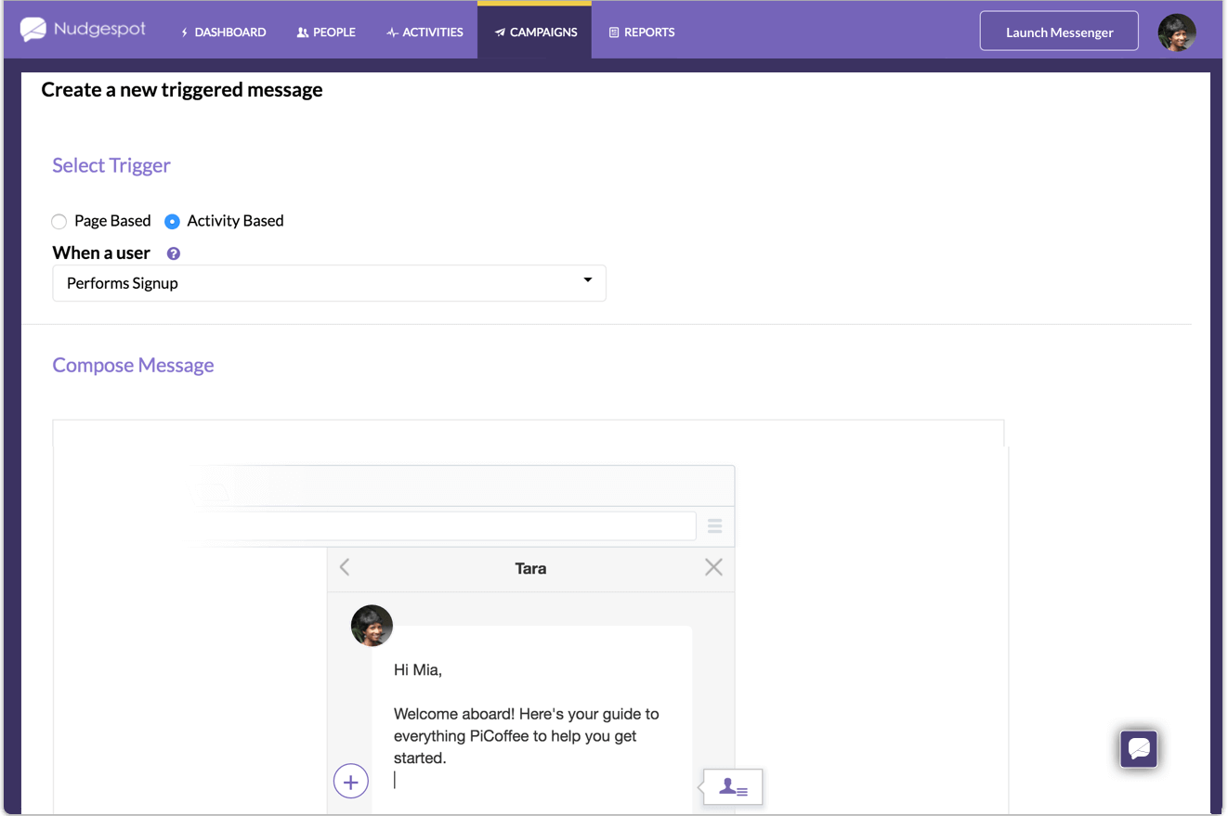Select the Page Based radio button
The height and width of the screenshot is (816, 1228).
59,221
